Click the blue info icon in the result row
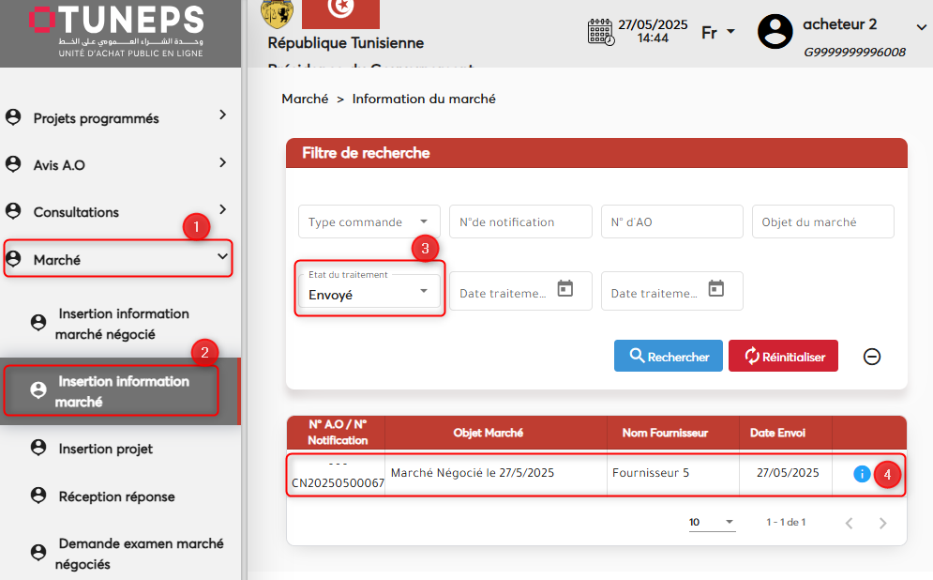Screen dimensions: 933x580 pyautogui.click(x=862, y=474)
